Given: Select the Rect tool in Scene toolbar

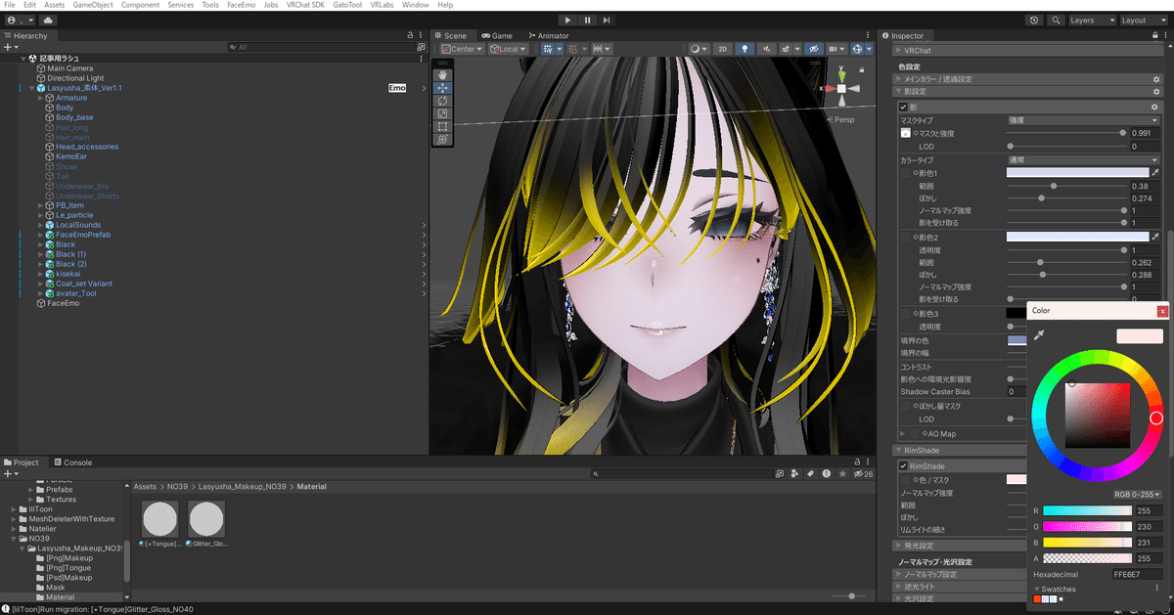Looking at the screenshot, I should (x=443, y=126).
